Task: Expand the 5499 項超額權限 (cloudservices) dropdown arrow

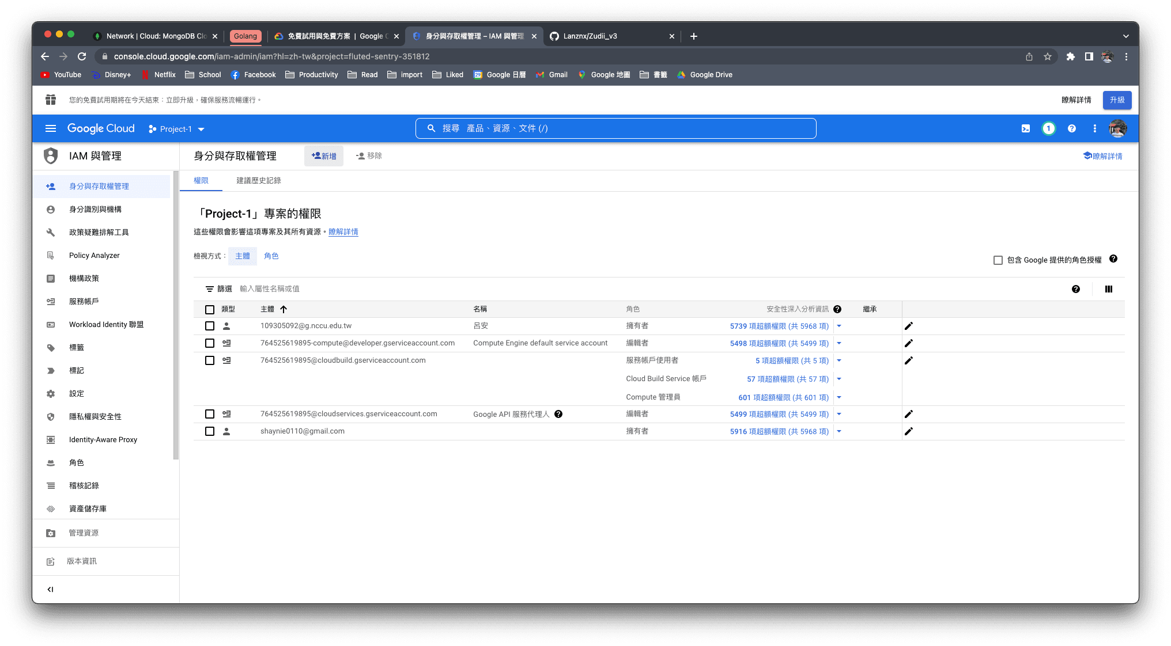Action: point(839,414)
